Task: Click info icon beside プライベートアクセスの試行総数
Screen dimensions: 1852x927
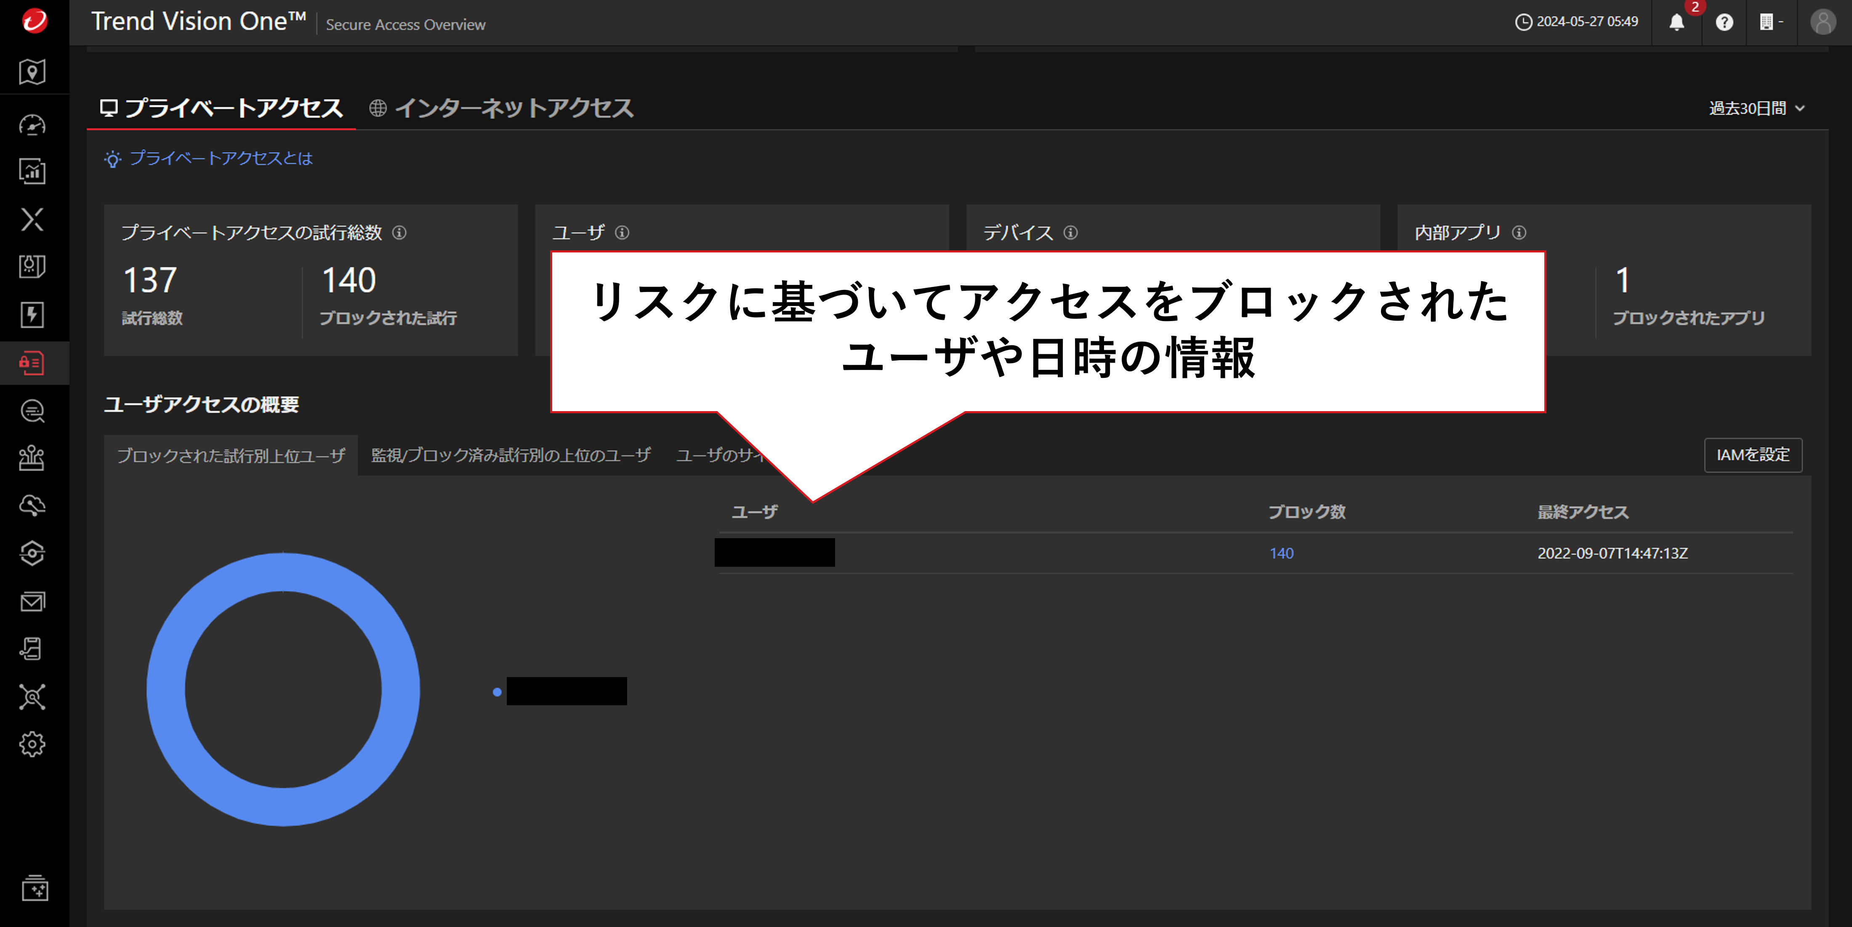Action: click(x=399, y=233)
